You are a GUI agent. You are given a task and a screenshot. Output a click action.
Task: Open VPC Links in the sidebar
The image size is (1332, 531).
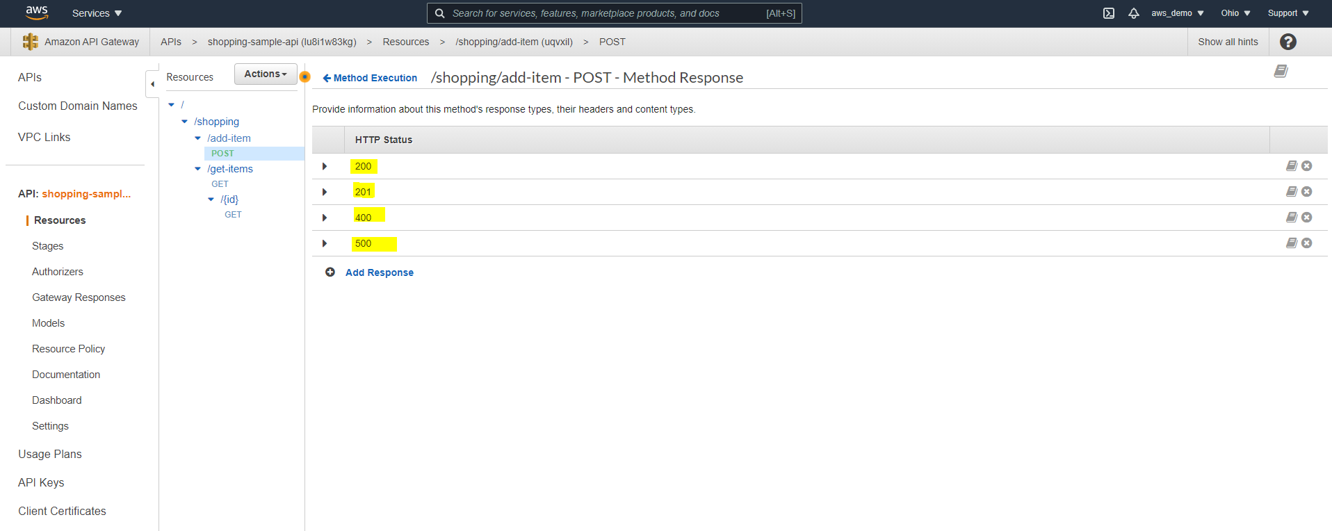tap(44, 137)
